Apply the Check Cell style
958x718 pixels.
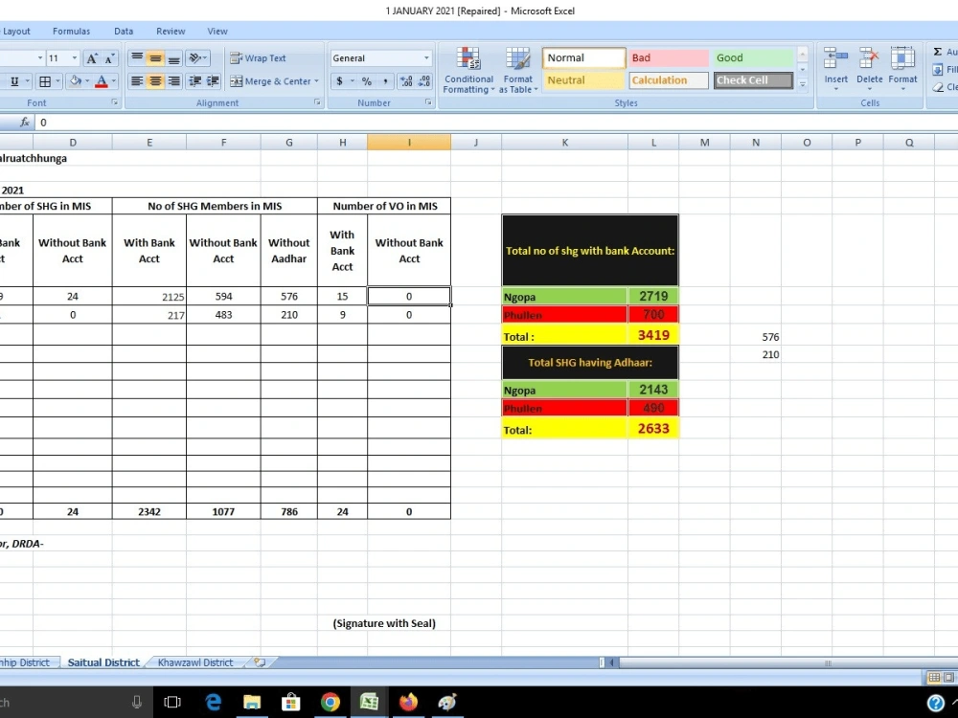coord(752,80)
